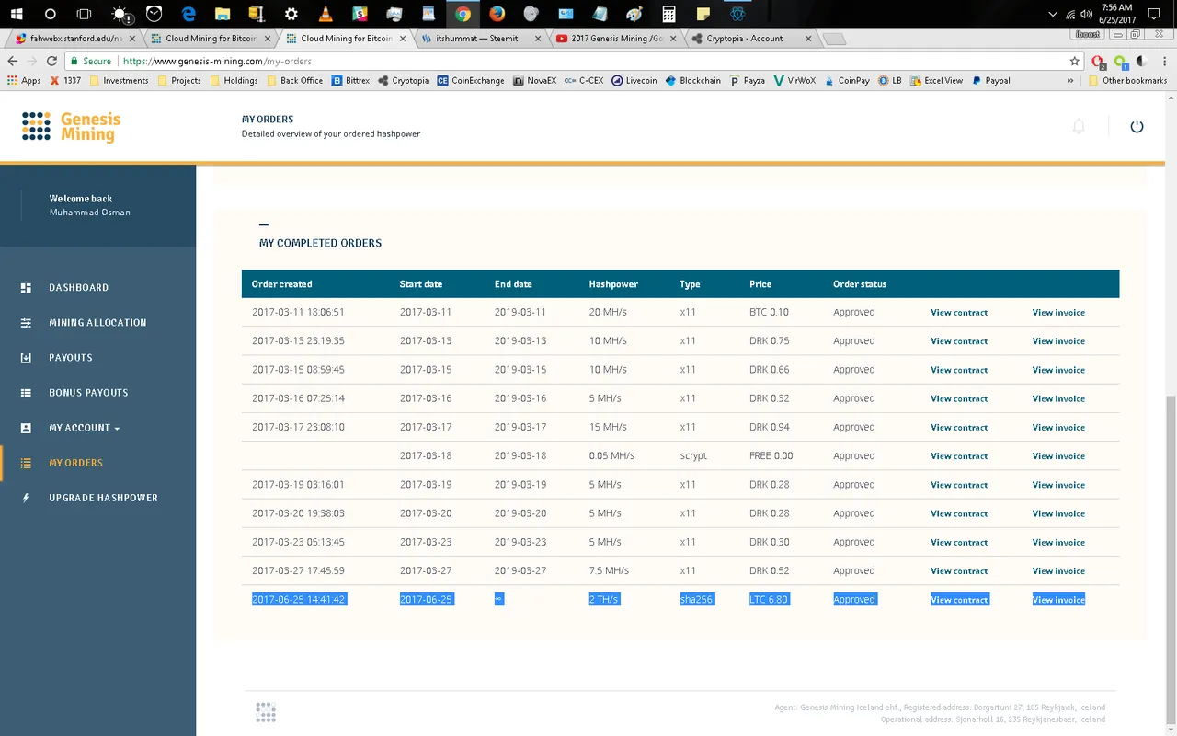Viewport: 1177px width, 736px height.
Task: View invoice for the BTC 0.10 order
Action: [1057, 313]
